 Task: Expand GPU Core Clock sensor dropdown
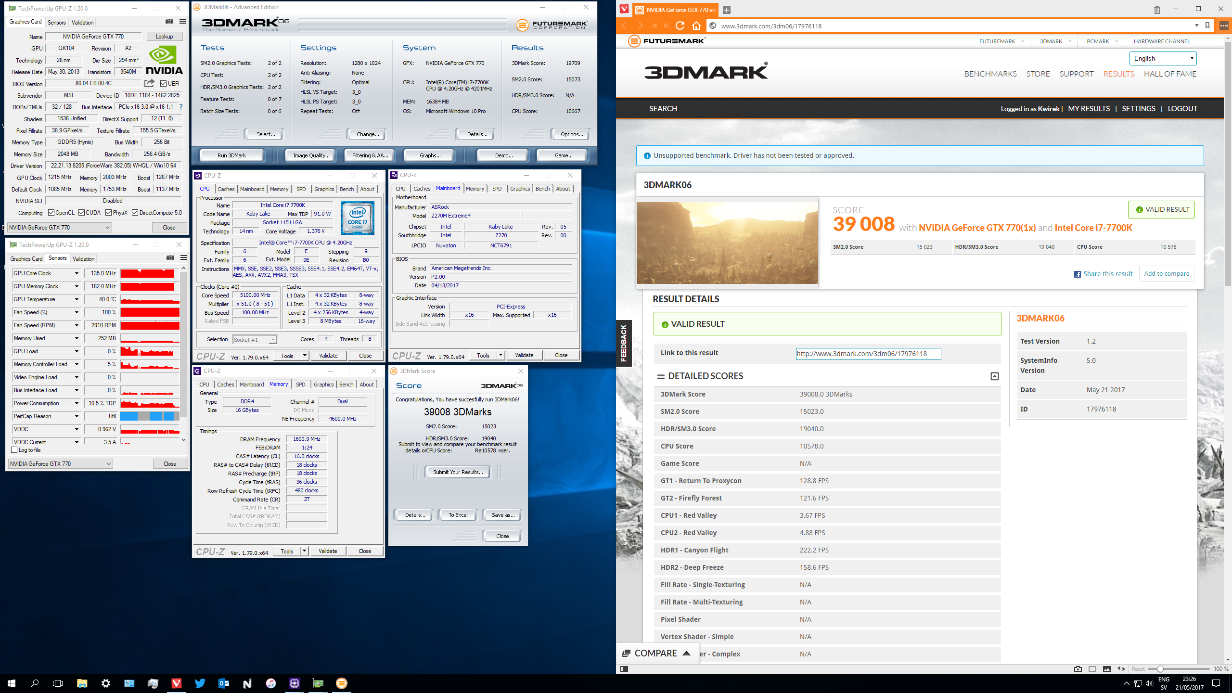pos(77,273)
